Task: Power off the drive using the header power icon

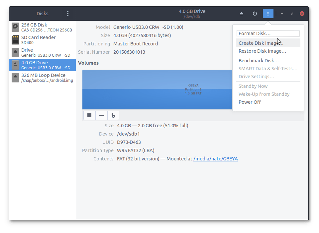Action: coord(255,13)
